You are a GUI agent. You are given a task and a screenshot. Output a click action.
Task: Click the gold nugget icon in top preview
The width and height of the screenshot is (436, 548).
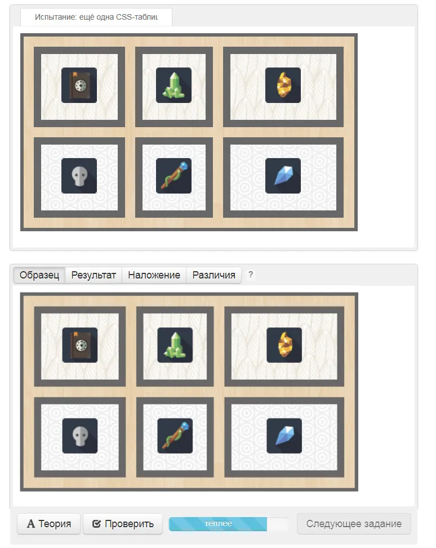(x=283, y=86)
